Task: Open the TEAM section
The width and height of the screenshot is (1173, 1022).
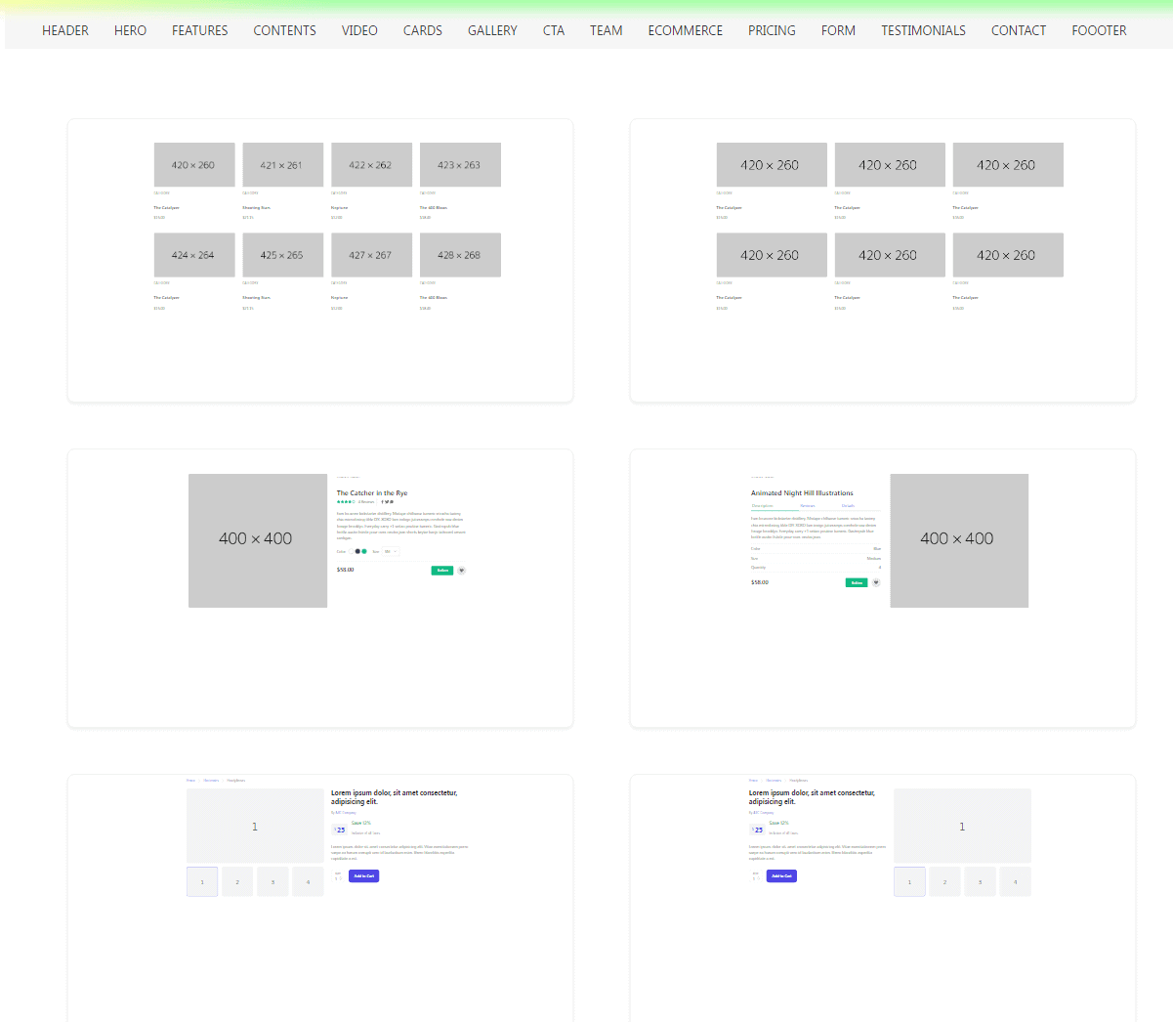Action: (x=607, y=30)
